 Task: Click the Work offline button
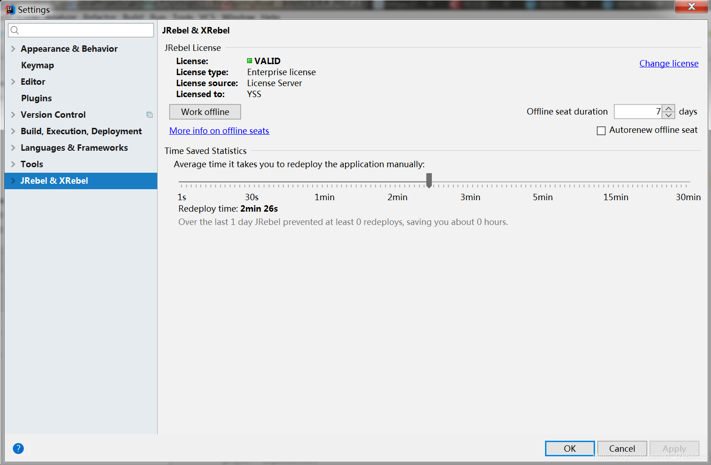pyautogui.click(x=205, y=112)
